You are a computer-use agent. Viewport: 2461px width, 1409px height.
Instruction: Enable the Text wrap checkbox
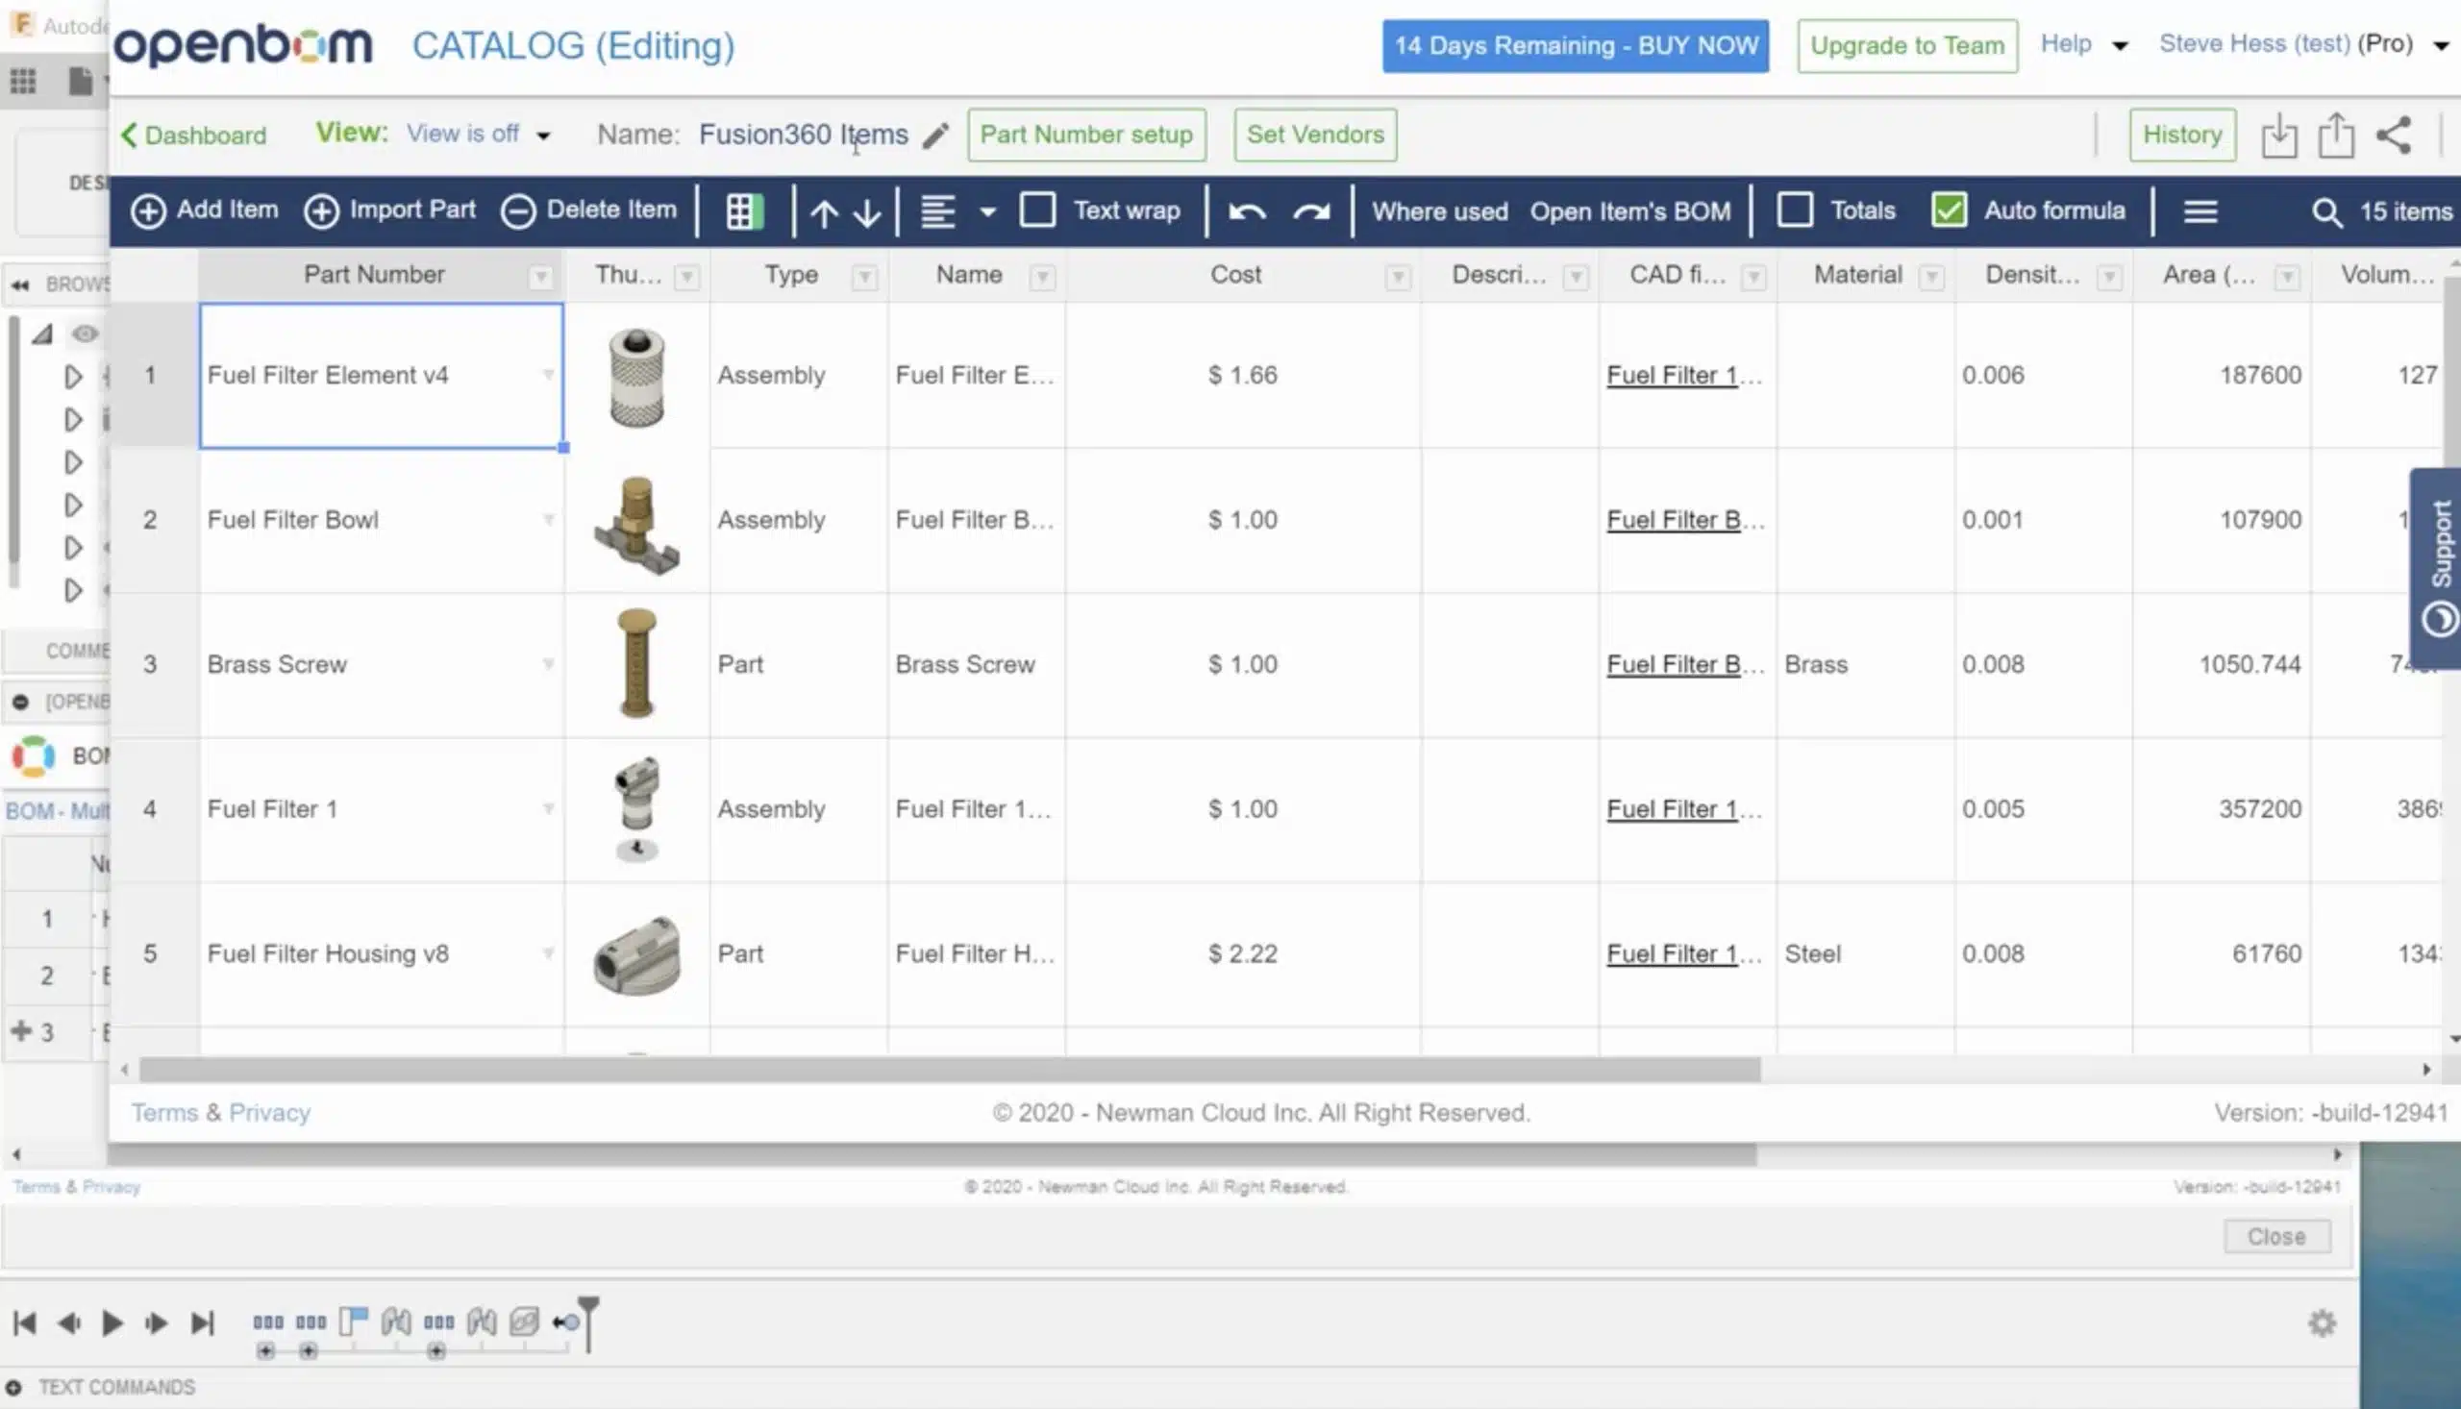[1037, 210]
